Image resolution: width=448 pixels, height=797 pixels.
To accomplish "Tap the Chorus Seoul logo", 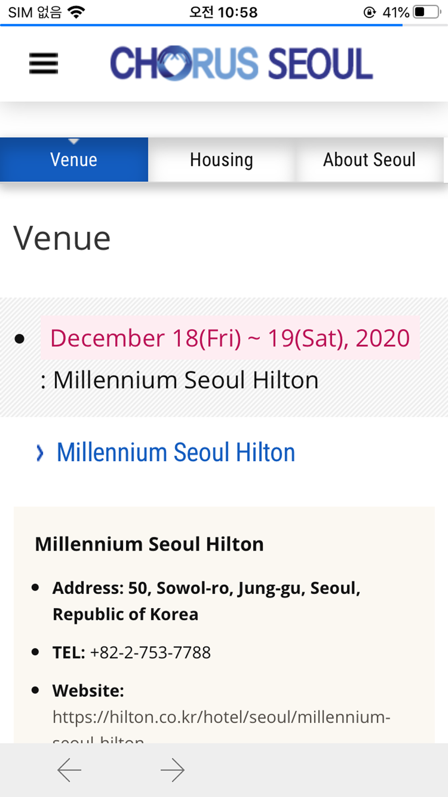I will click(241, 63).
